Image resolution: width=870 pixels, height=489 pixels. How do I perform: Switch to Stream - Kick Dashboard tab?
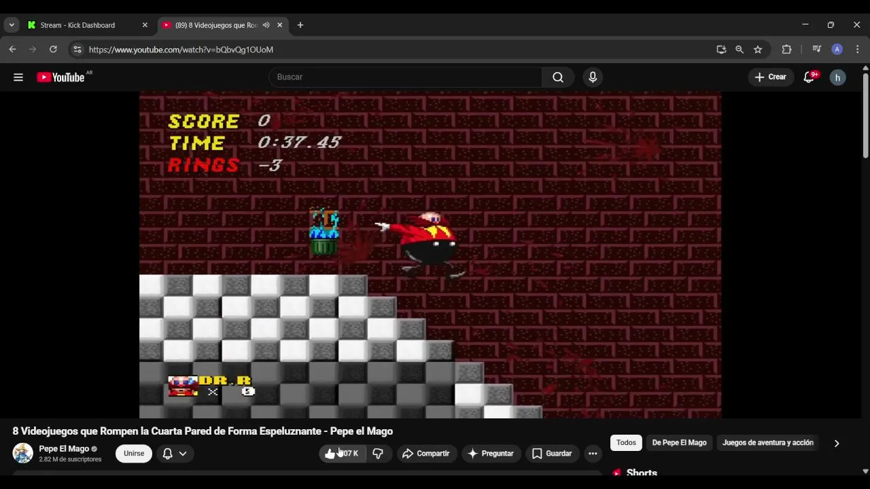point(77,25)
